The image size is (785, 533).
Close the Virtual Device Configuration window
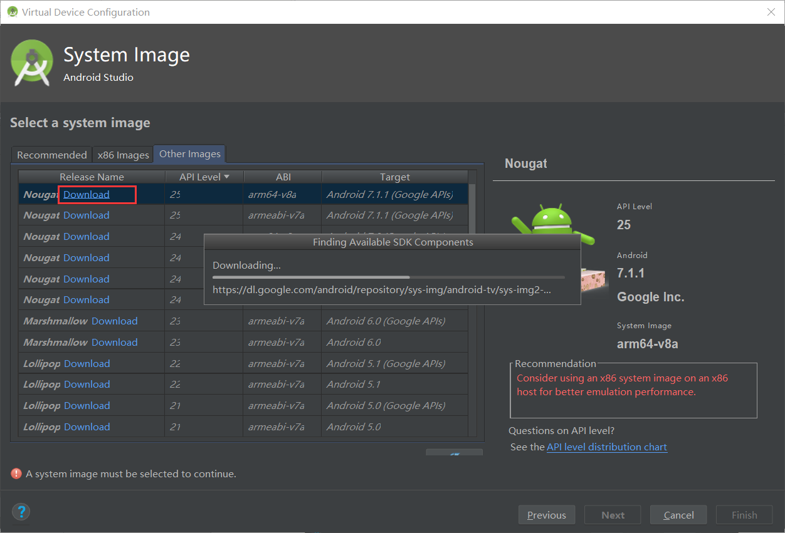[x=772, y=12]
